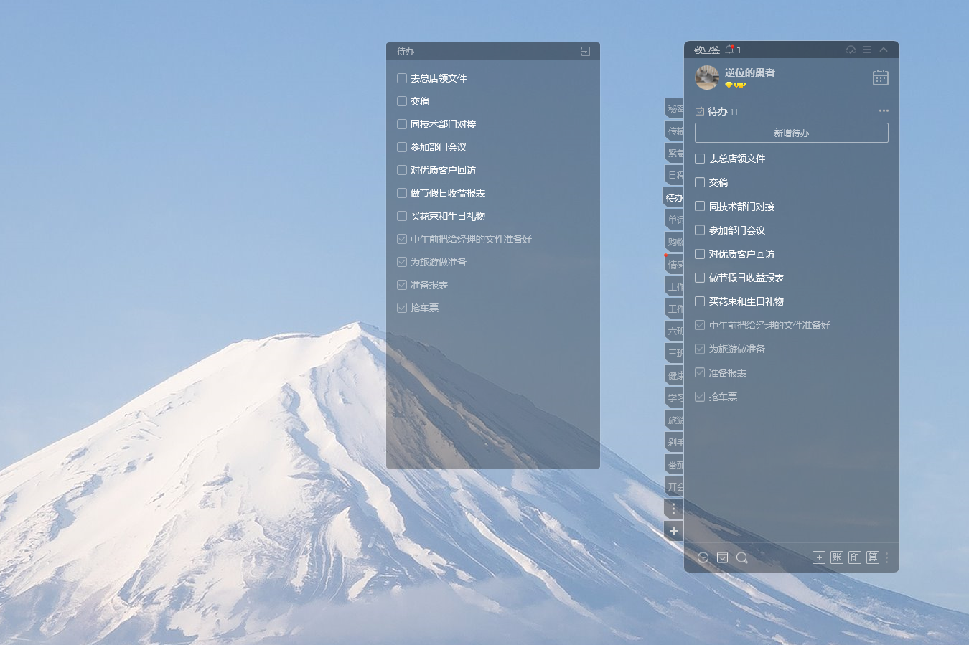Viewport: 969px width, 645px height.
Task: Click the 账 bookkeeping icon
Action: (837, 557)
